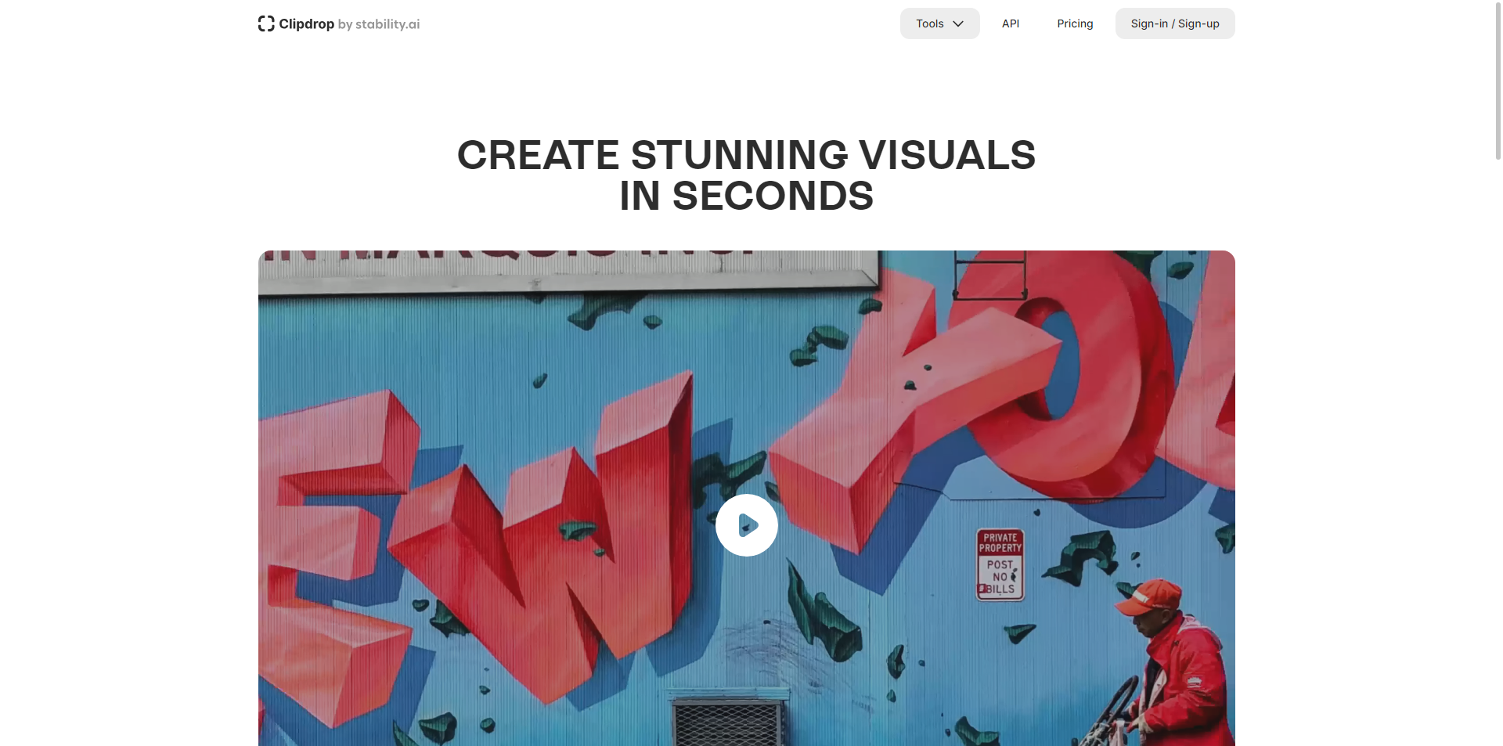Image resolution: width=1503 pixels, height=746 pixels.
Task: Open the Tools dropdown menu
Action: click(939, 23)
